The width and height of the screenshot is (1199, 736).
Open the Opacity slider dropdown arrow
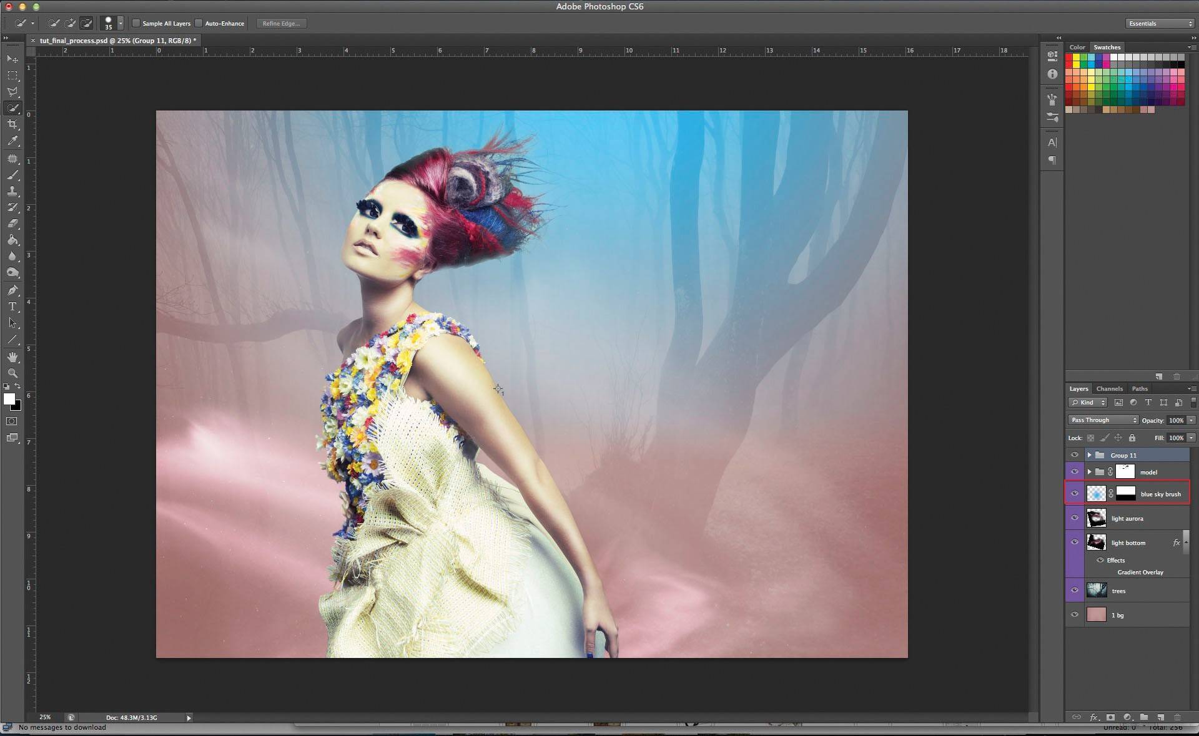pos(1191,420)
